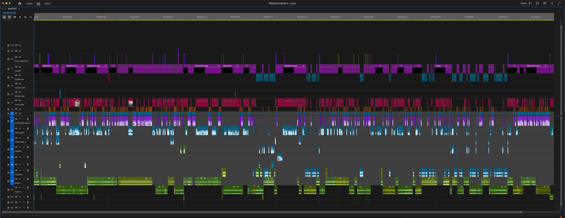Open the Workspaces layout icon

coord(530,3)
